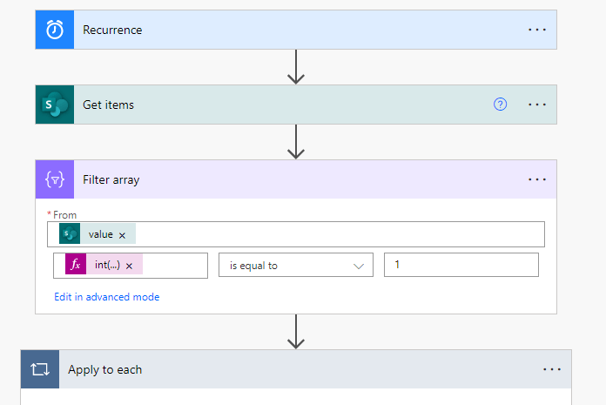Image resolution: width=606 pixels, height=405 pixels.
Task: Open the Filter array ellipsis menu
Action: 537,179
